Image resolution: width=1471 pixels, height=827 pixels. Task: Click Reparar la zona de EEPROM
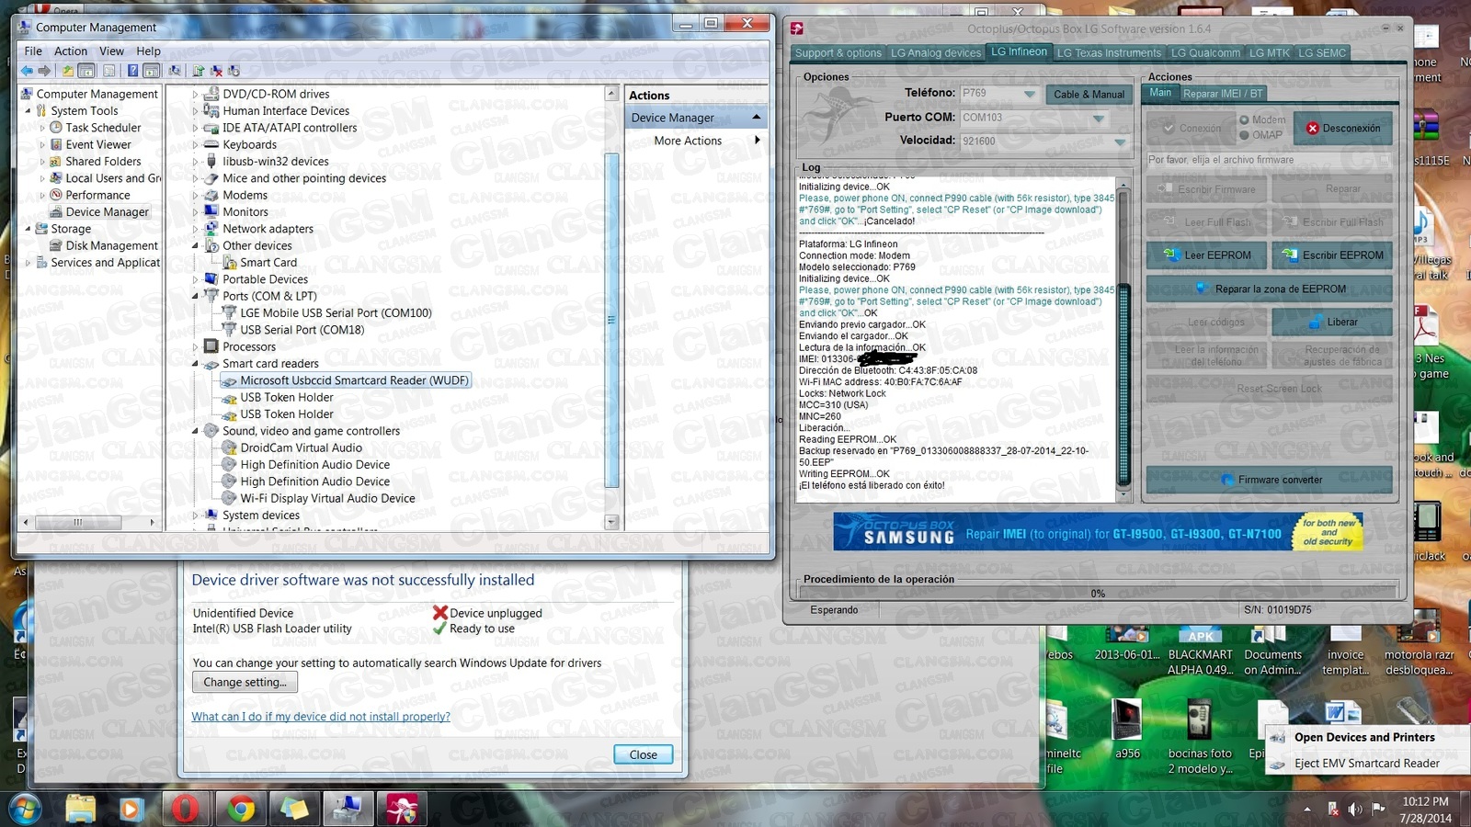tap(1269, 289)
